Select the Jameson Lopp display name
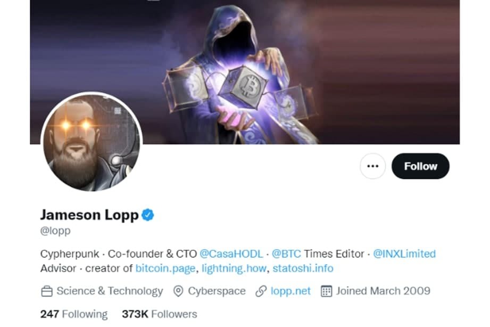 pyautogui.click(x=89, y=215)
